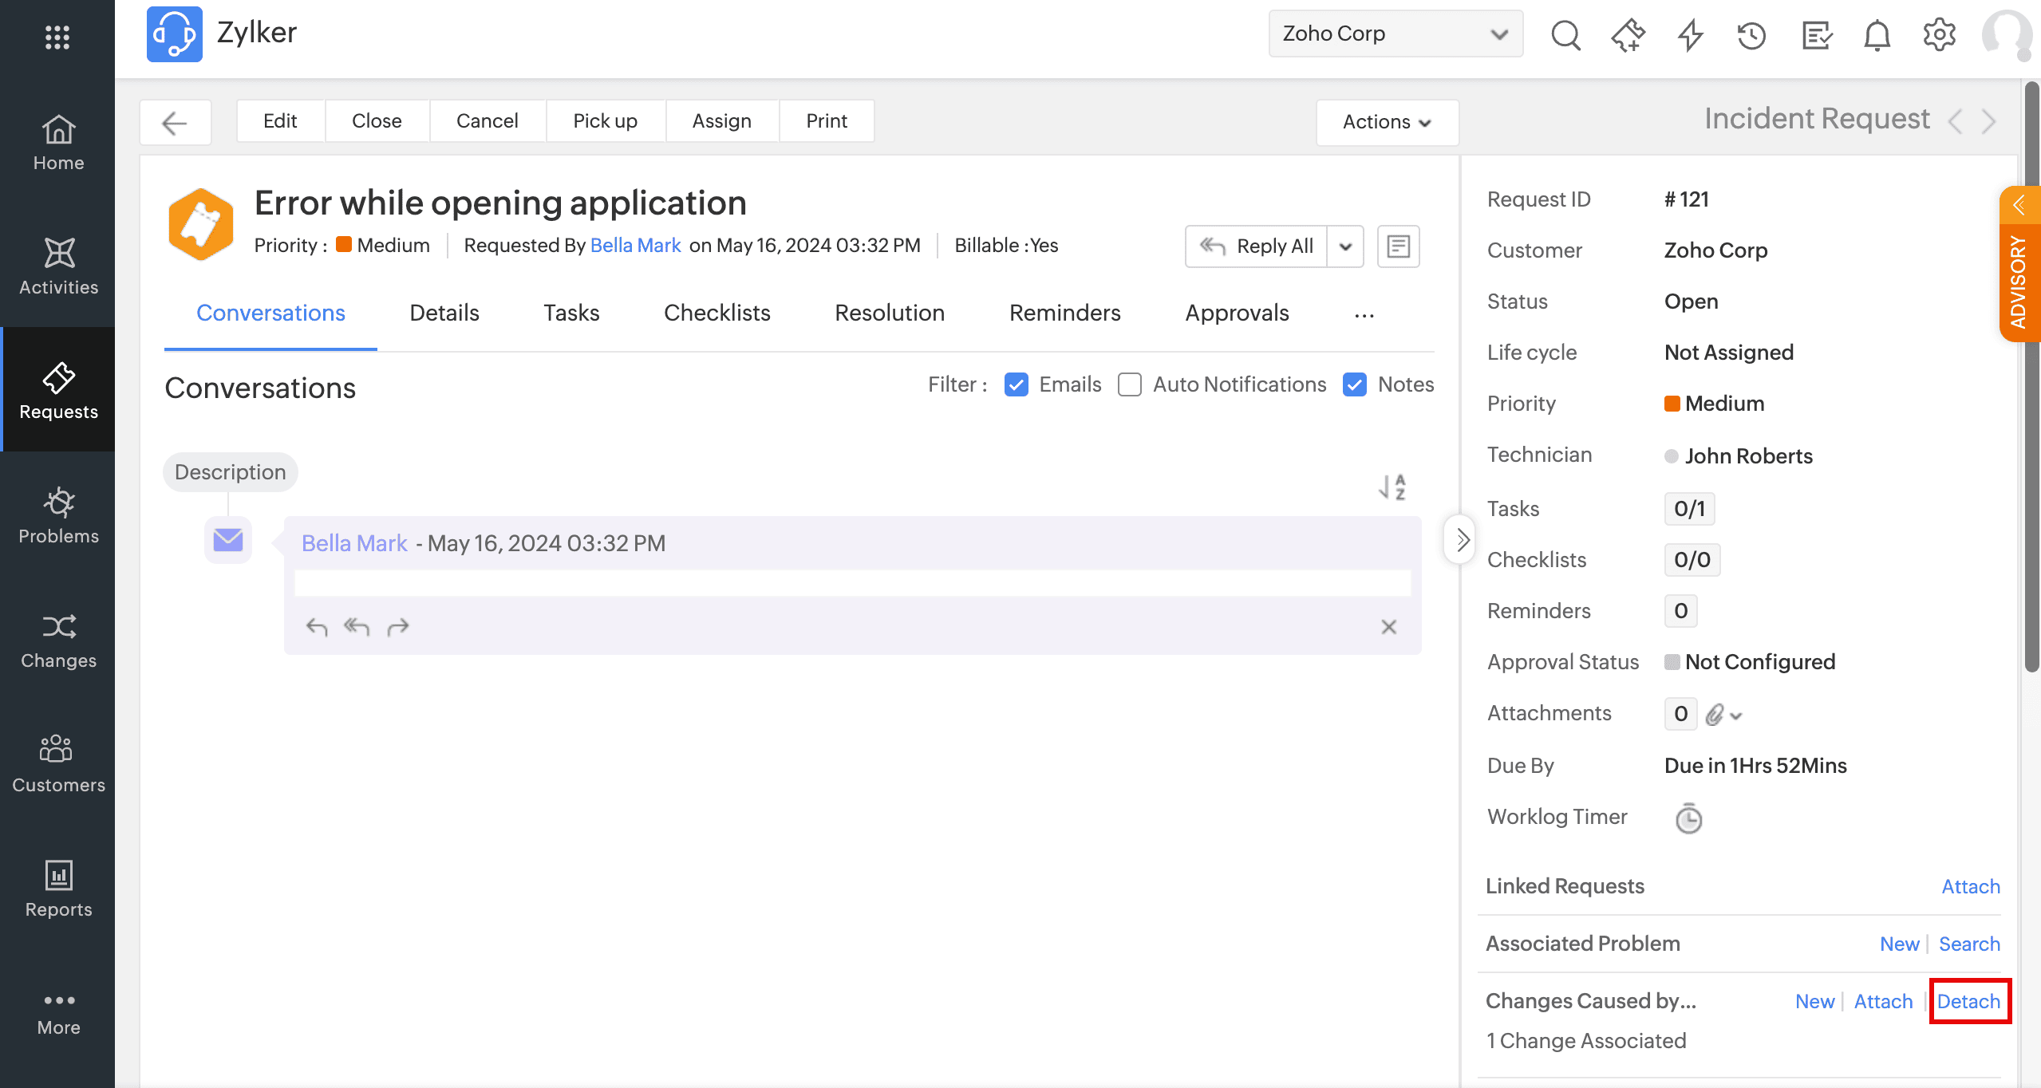Open the attachments paperclip icon
Viewport: 2041px width, 1088px height.
pos(1715,714)
